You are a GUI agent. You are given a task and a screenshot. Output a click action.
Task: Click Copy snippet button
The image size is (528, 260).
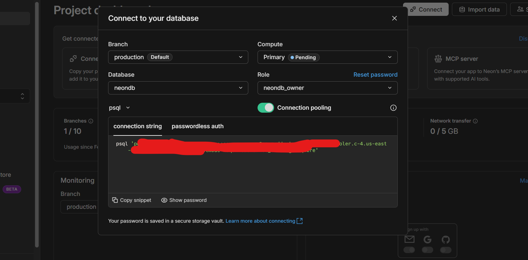tap(132, 200)
